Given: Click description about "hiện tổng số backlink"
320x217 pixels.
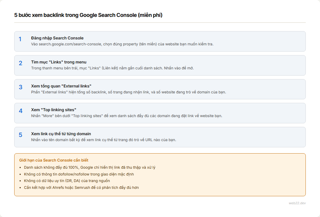Looking at the screenshot, I should [129, 92].
